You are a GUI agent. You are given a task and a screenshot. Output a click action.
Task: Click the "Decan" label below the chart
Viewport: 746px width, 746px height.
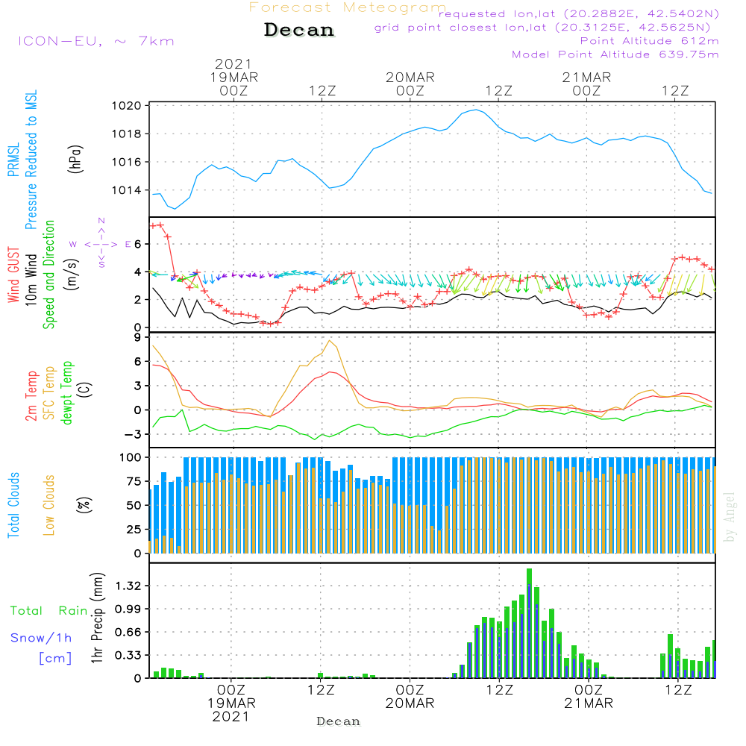click(338, 721)
